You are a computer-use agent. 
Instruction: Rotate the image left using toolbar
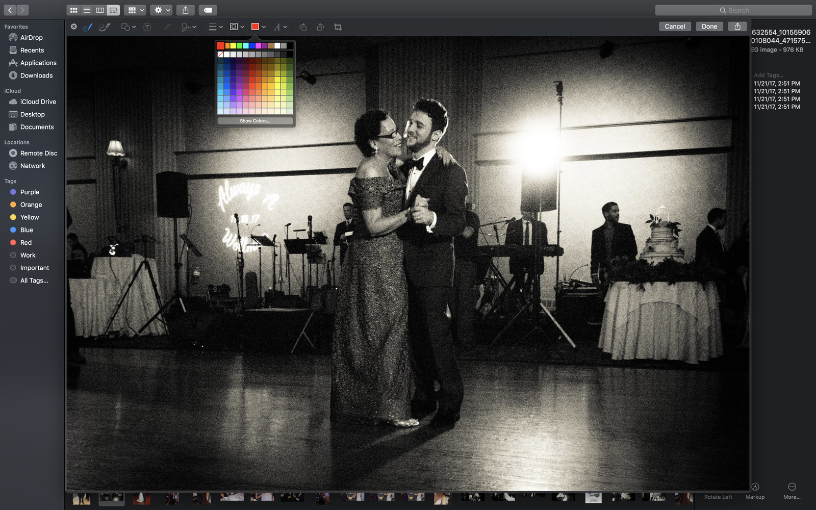point(303,27)
